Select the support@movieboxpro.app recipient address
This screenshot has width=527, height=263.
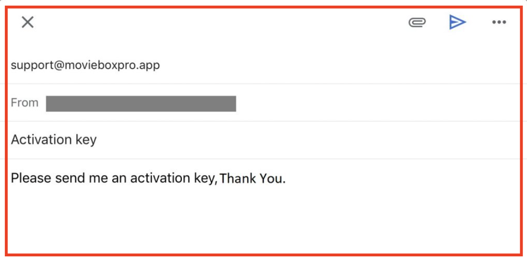coord(85,65)
